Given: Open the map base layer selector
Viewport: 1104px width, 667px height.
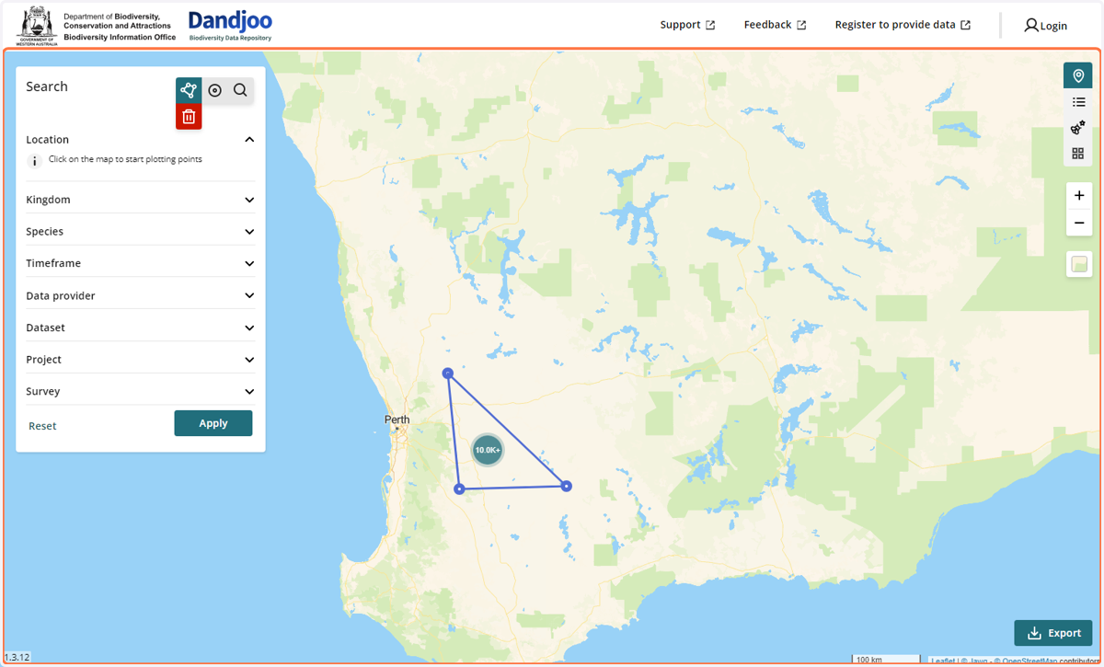Looking at the screenshot, I should pos(1078,264).
